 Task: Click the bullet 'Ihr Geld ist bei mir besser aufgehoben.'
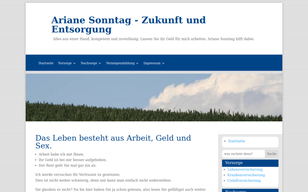[73, 160]
